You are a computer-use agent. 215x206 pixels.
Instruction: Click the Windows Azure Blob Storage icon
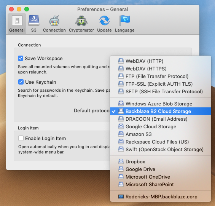tap(121, 104)
